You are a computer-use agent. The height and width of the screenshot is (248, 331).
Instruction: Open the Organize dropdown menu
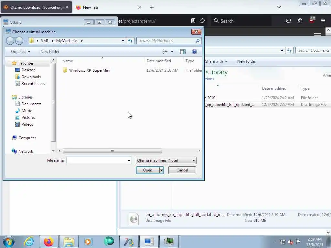tap(21, 52)
